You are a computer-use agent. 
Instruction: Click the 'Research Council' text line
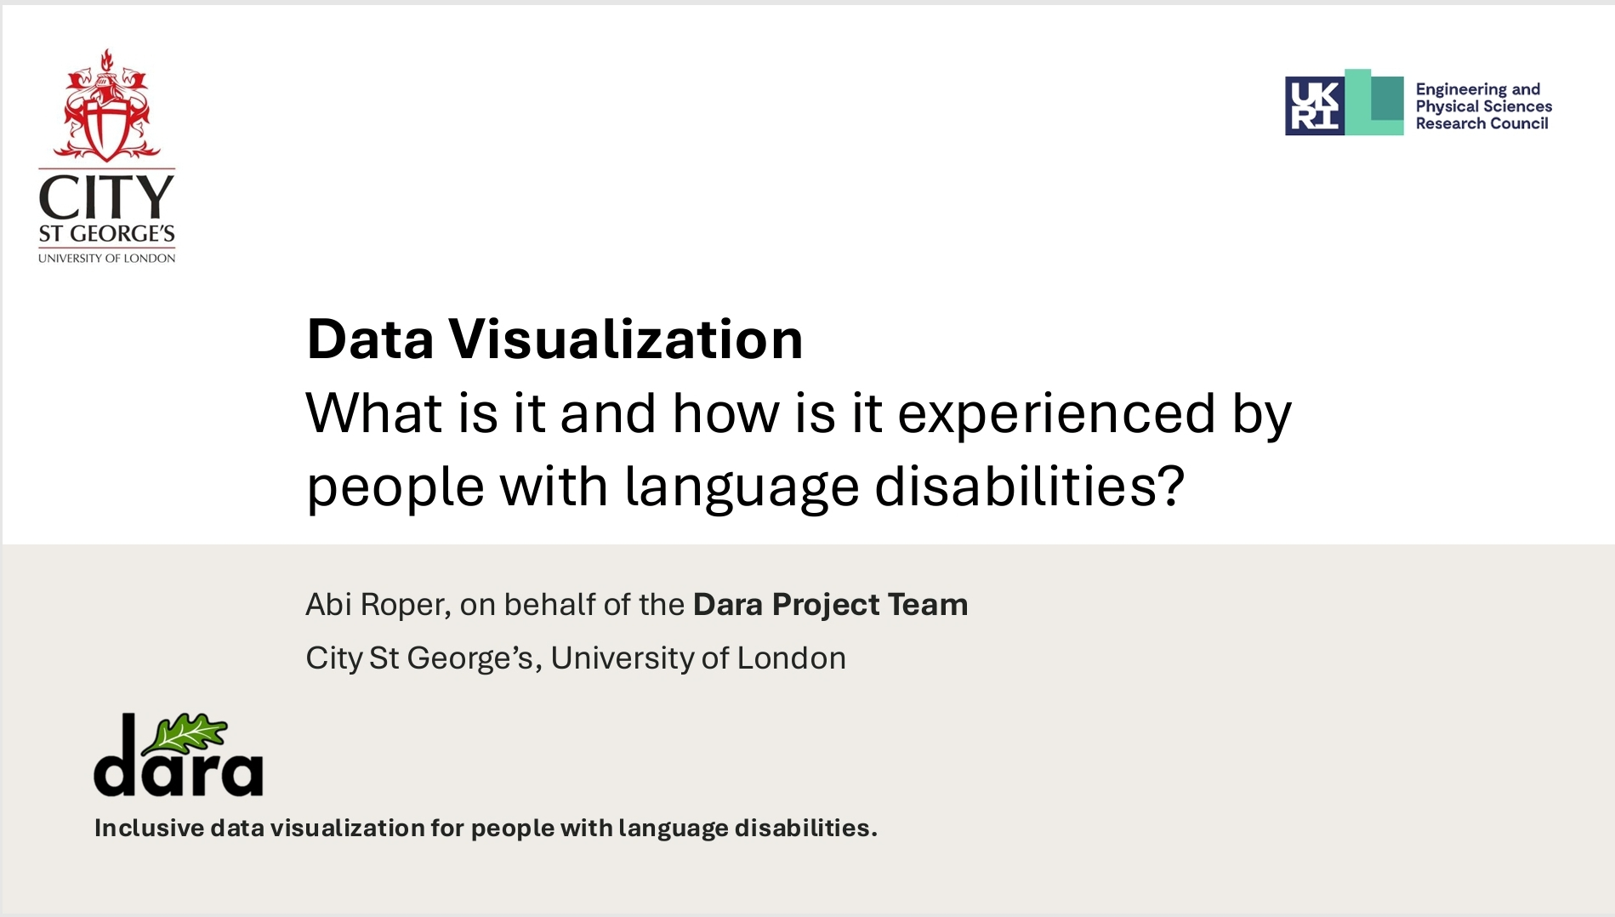1481,123
